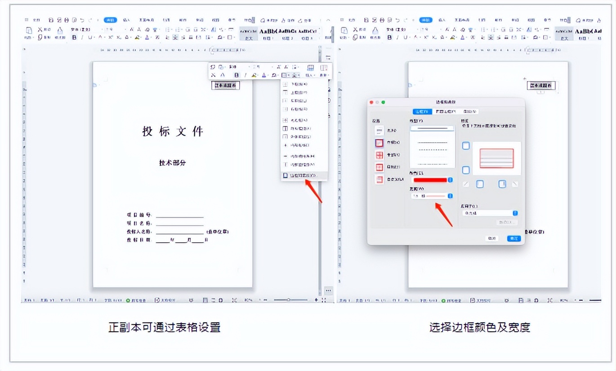Choose the 无 (none) border setting icon

pos(379,131)
